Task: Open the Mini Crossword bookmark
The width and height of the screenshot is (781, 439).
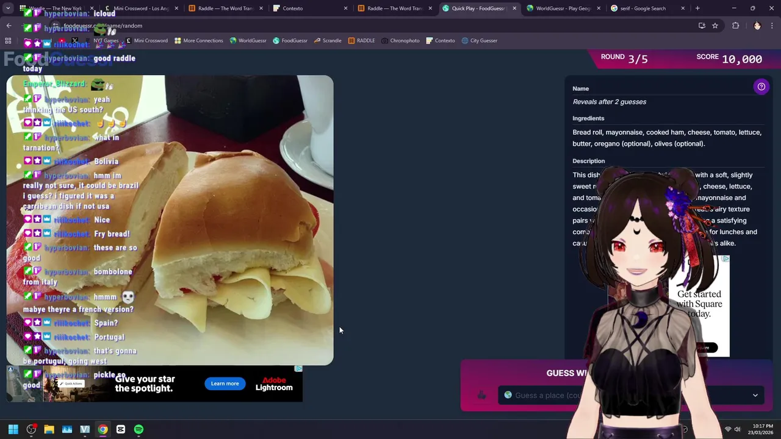Action: pyautogui.click(x=146, y=40)
